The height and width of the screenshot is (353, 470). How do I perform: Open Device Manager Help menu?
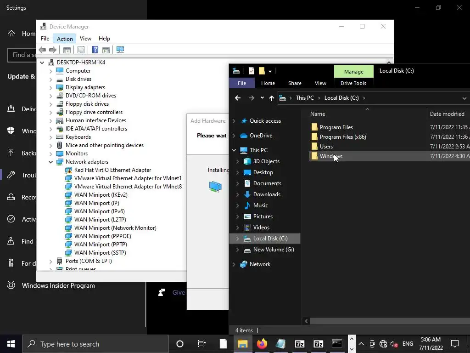(104, 39)
